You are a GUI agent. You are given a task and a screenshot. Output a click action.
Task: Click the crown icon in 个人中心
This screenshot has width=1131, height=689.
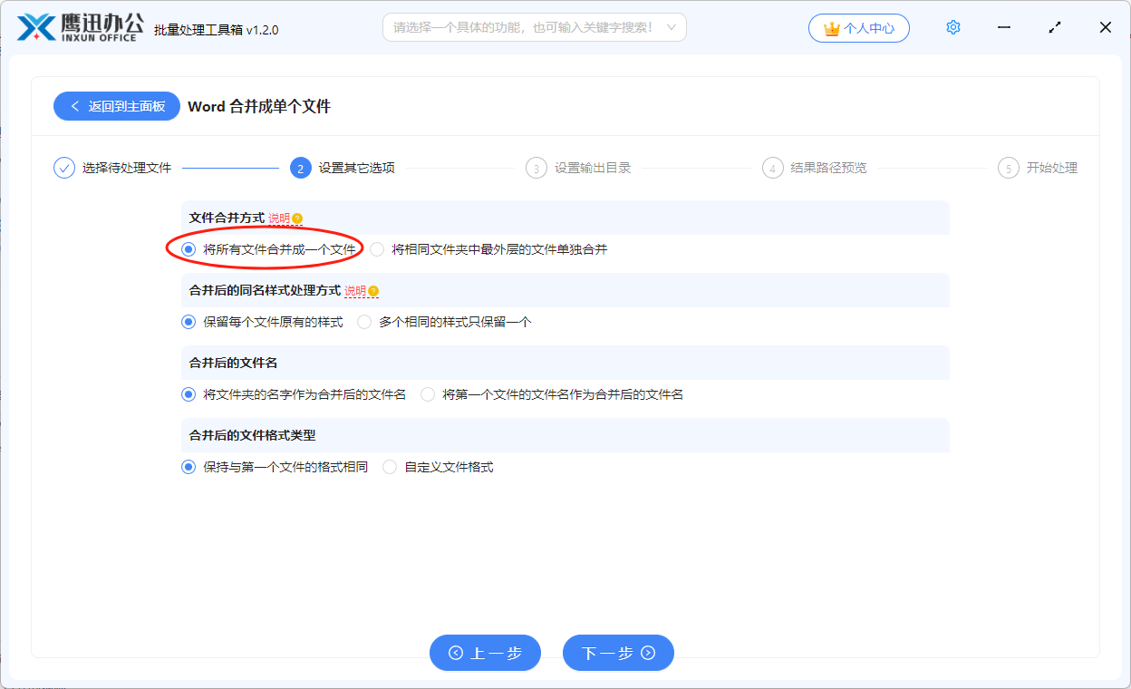(x=831, y=28)
